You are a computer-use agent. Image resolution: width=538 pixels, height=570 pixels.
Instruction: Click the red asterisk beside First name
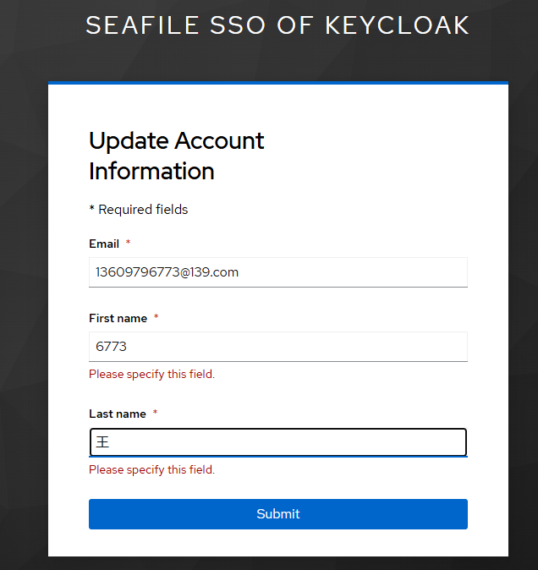click(x=156, y=316)
